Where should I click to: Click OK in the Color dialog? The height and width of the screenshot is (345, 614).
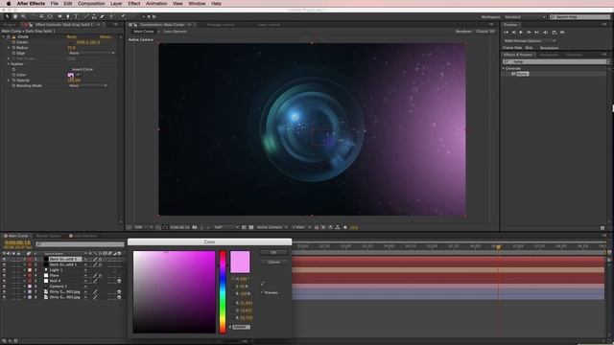273,252
